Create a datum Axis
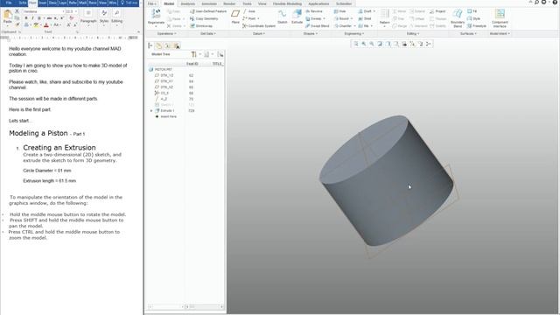 248,11
